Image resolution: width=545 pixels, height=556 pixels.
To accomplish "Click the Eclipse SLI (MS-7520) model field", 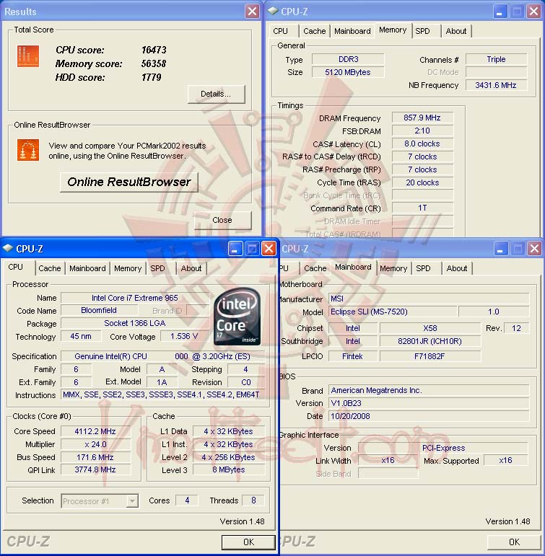I will (x=393, y=312).
